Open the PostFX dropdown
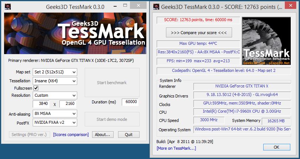 pos(55,123)
